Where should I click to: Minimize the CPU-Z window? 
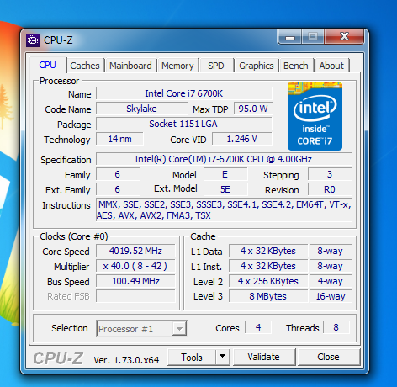click(290, 36)
